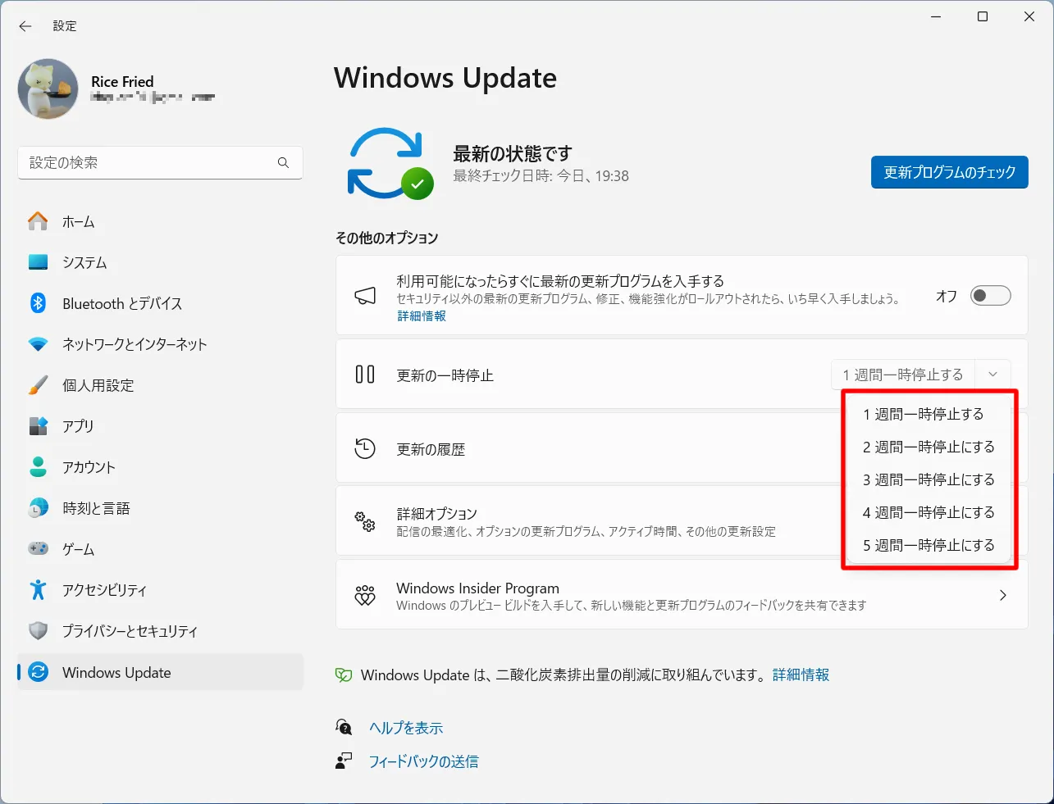
Task: Click the search magnifier icon
Action: tap(283, 163)
